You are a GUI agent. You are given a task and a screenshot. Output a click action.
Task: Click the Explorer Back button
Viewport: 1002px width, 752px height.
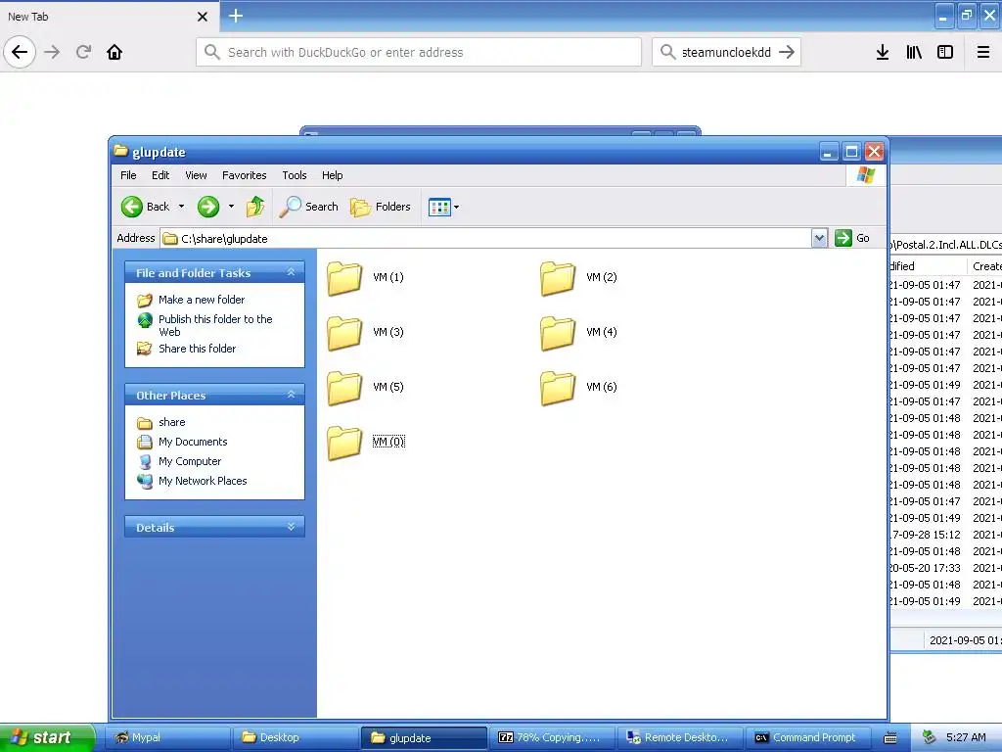click(146, 207)
